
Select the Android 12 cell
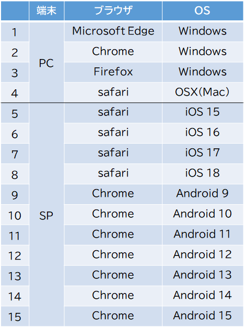pos(203,255)
